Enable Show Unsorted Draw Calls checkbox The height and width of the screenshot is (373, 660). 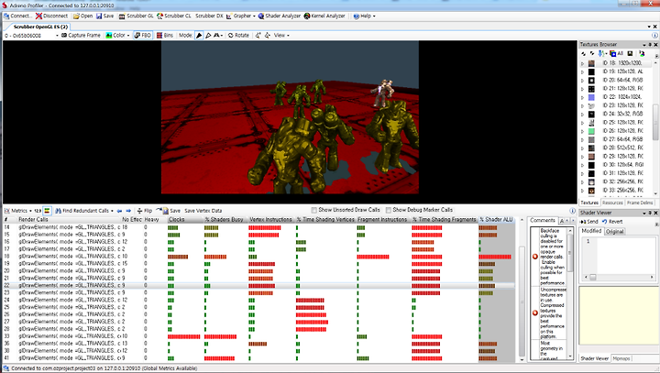click(314, 210)
